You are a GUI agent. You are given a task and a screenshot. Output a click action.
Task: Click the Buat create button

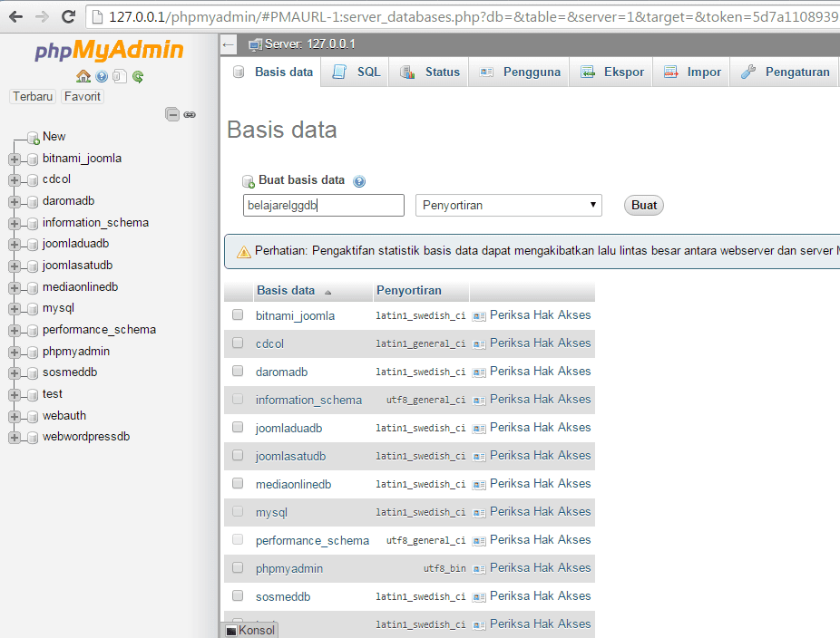pos(643,206)
